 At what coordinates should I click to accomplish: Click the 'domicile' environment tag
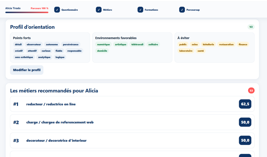click(x=102, y=51)
